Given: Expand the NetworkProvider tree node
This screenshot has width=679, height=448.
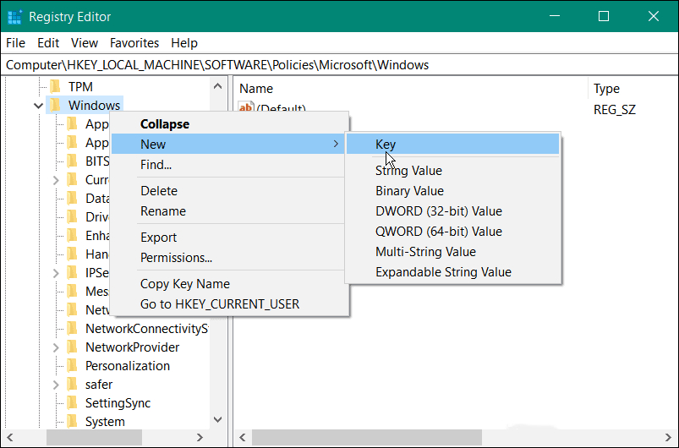Looking at the screenshot, I should click(56, 347).
